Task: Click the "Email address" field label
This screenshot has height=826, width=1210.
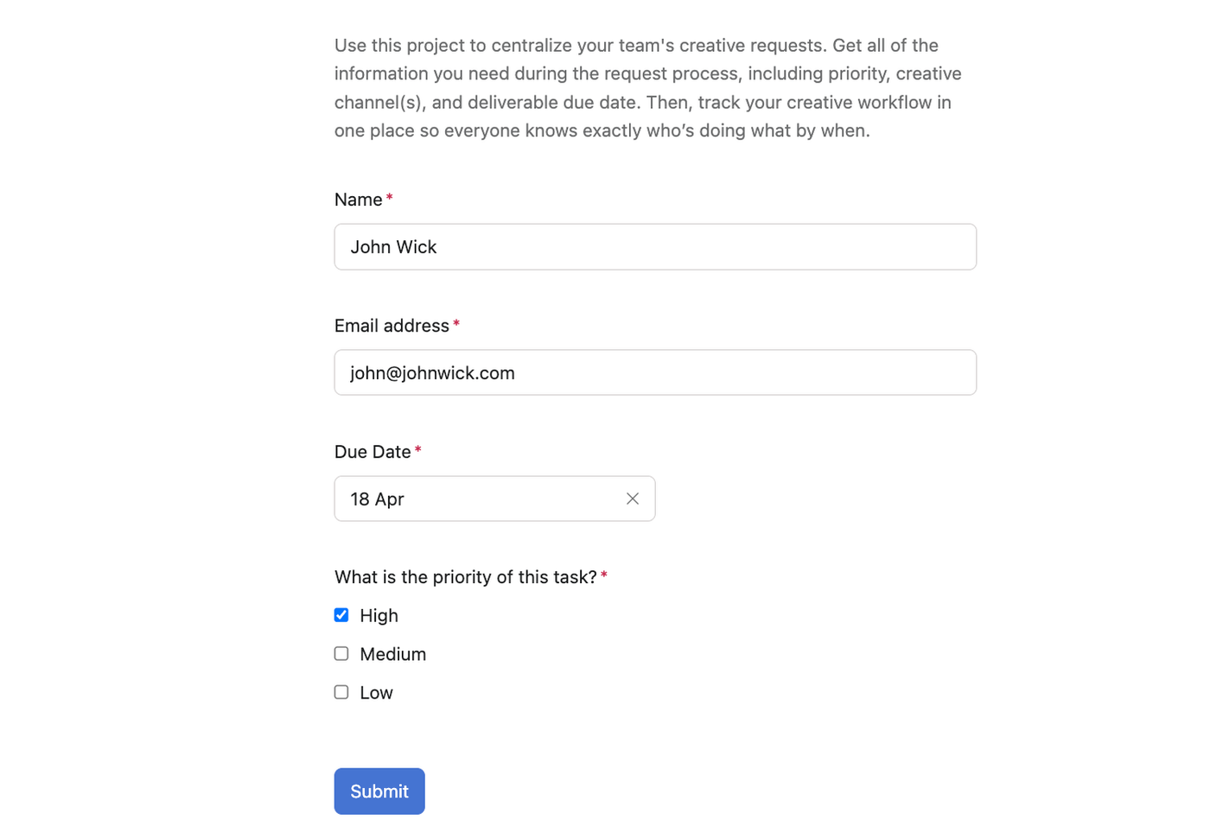Action: pos(392,326)
